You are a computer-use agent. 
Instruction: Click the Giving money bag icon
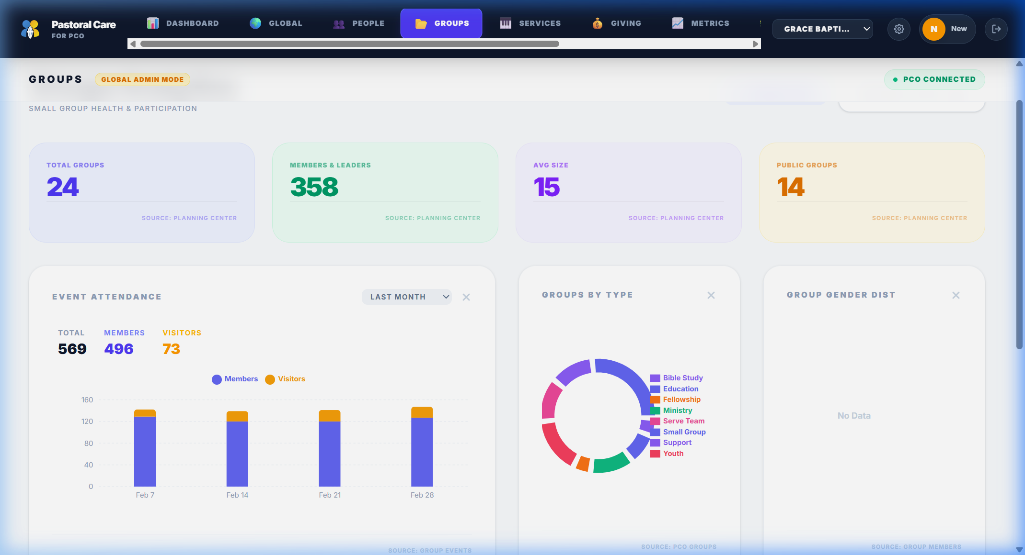point(597,23)
